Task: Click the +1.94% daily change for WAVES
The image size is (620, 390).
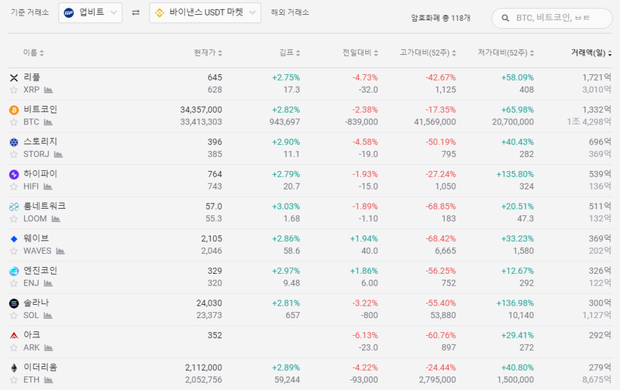Action: click(x=363, y=239)
